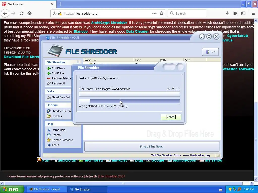This screenshot has width=258, height=193.
Task: Open ArchiCrypt Shredder link
Action: point(109,23)
